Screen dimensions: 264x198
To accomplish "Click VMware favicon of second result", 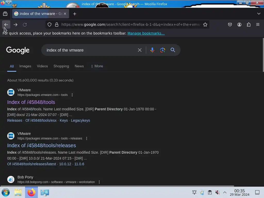I will [x=11, y=136].
